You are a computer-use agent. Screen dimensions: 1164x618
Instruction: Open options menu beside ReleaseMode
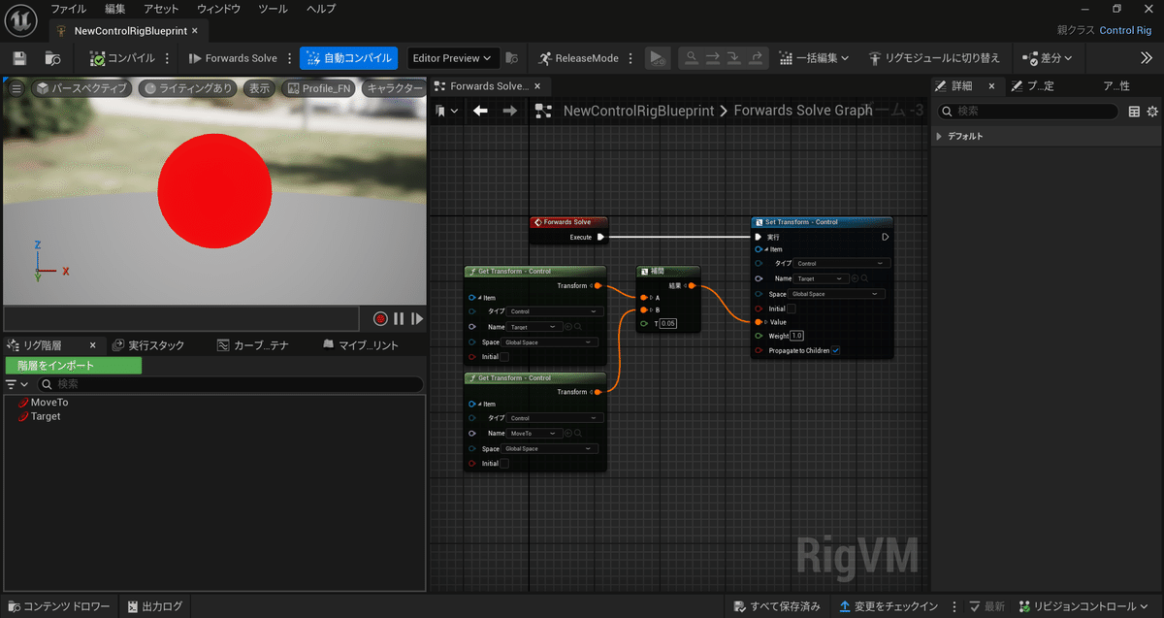pos(631,58)
